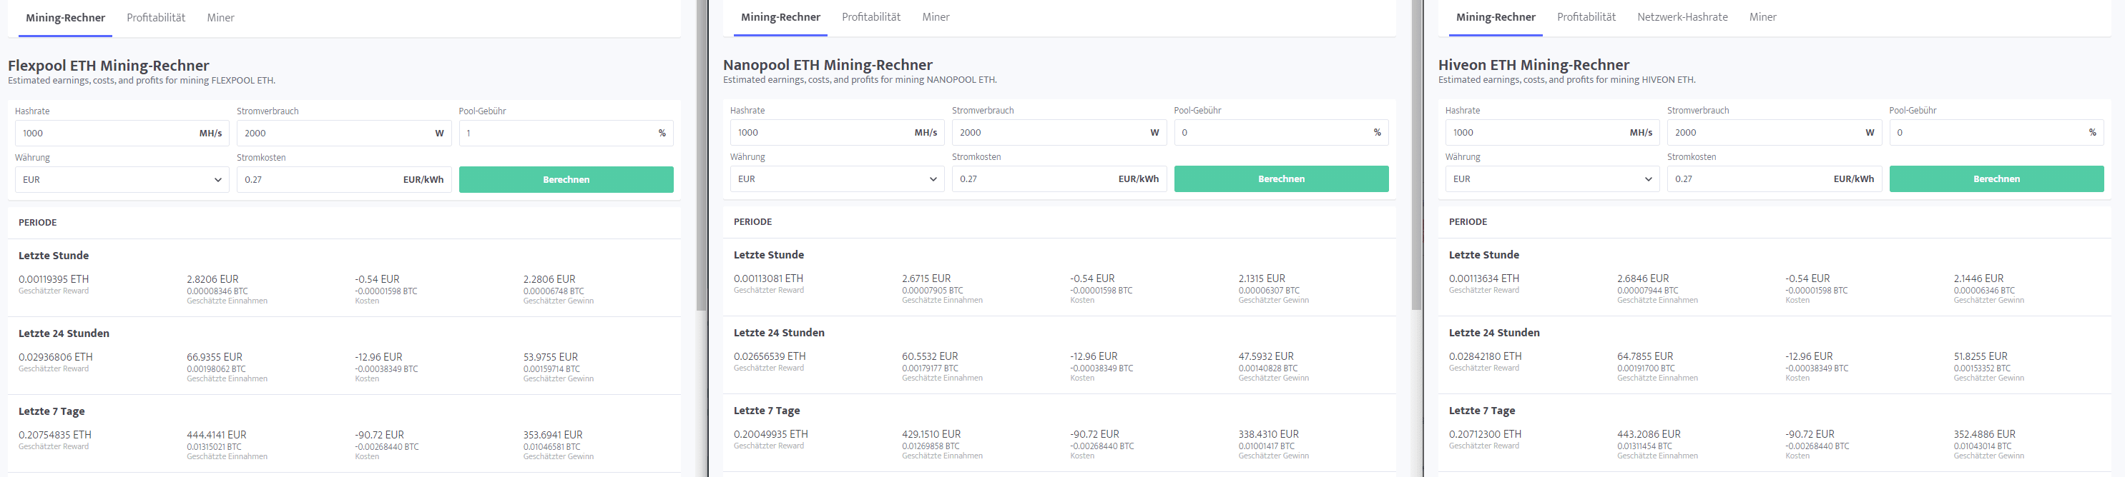Screen dimensions: 2125x477
Task: Select Hiveon 24h profit 51.8255 EUR
Action: tap(1981, 357)
